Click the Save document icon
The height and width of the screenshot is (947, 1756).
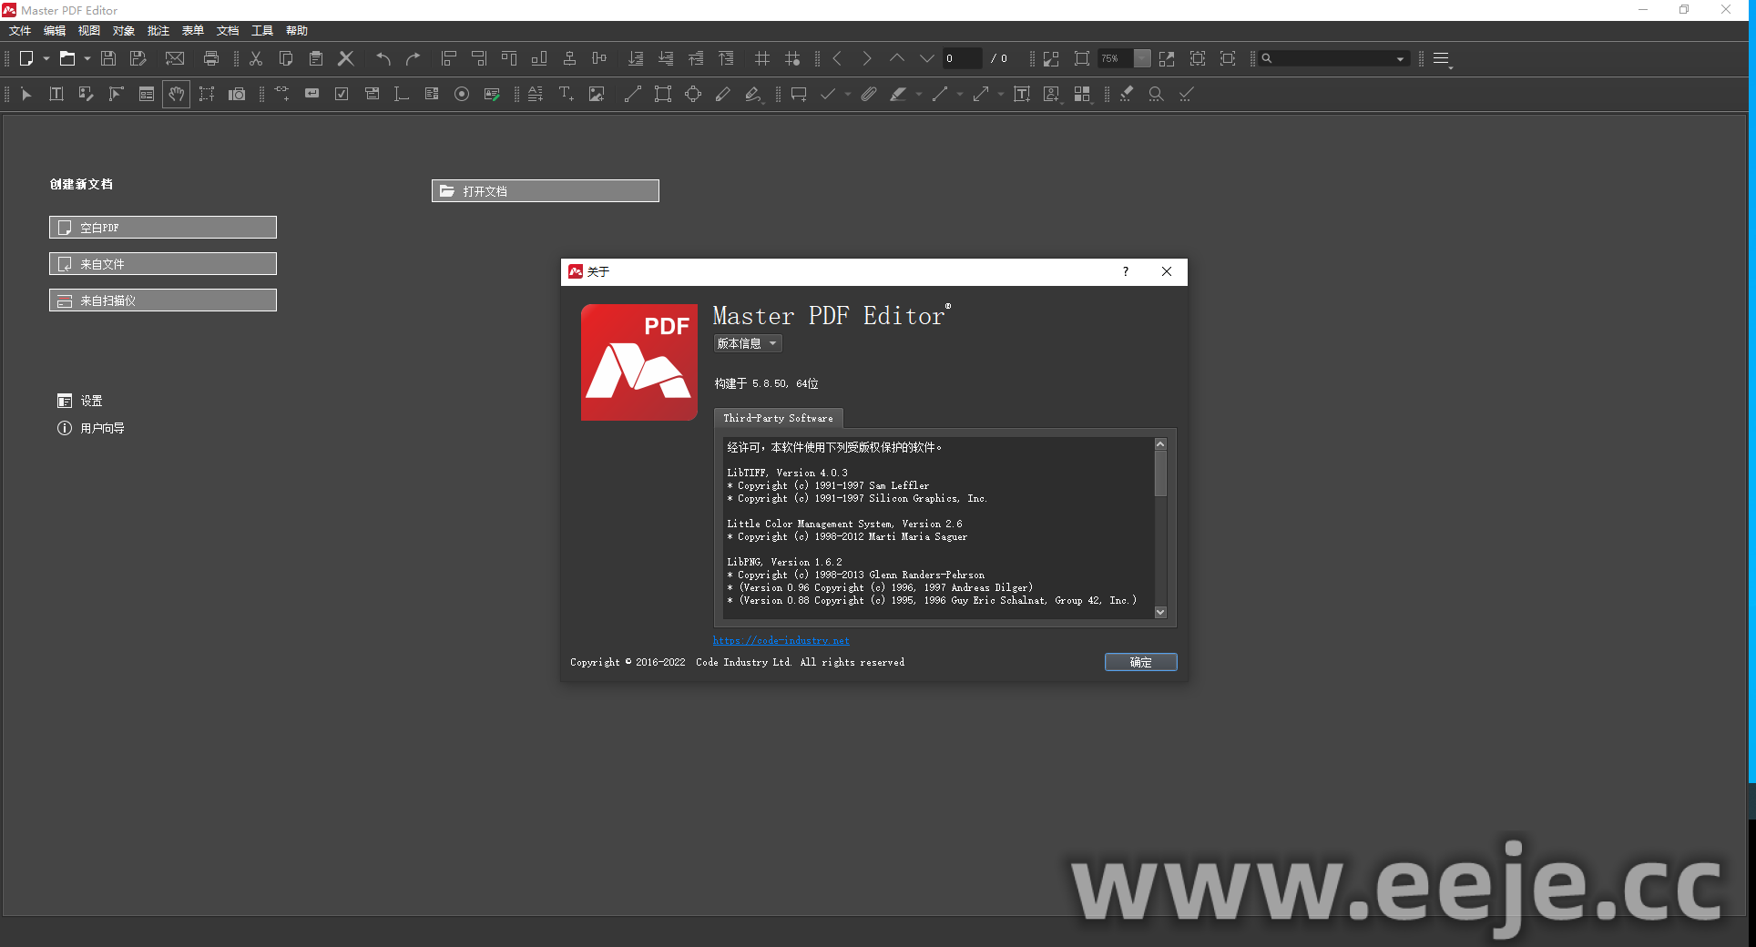[x=108, y=59]
